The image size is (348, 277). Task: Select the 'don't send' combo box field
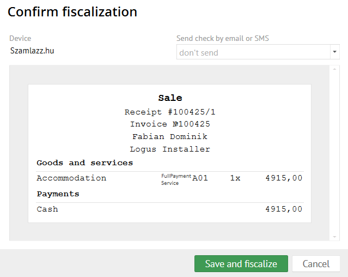pyautogui.click(x=253, y=52)
